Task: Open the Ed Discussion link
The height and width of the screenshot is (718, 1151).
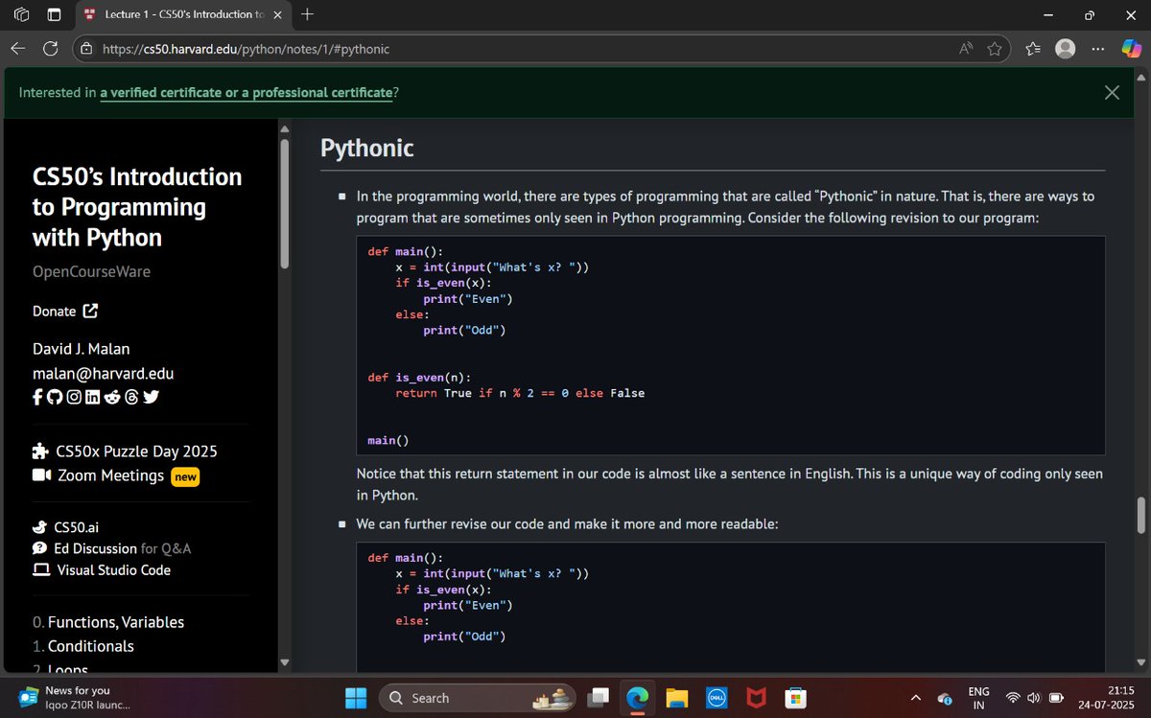Action: (x=96, y=548)
